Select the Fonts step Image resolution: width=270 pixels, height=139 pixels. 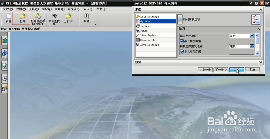pos(156,31)
